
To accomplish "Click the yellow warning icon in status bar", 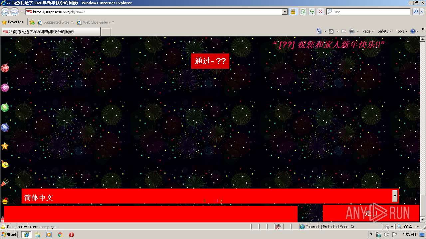I will pyautogui.click(x=3, y=227).
